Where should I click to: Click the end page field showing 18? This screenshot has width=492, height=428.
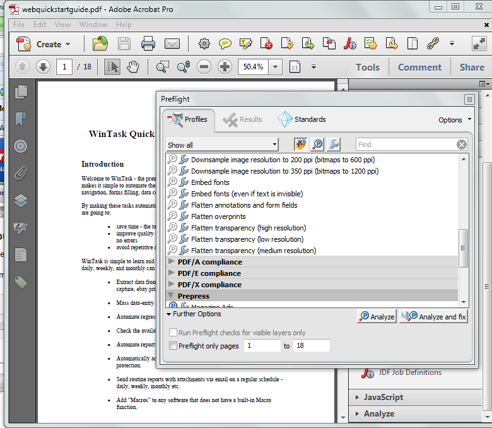pyautogui.click(x=311, y=345)
